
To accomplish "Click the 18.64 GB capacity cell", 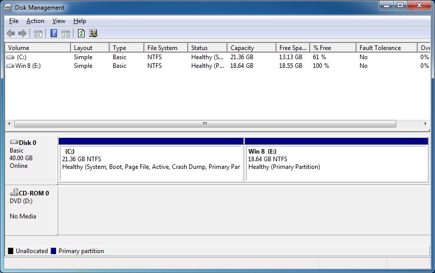I will tap(242, 66).
